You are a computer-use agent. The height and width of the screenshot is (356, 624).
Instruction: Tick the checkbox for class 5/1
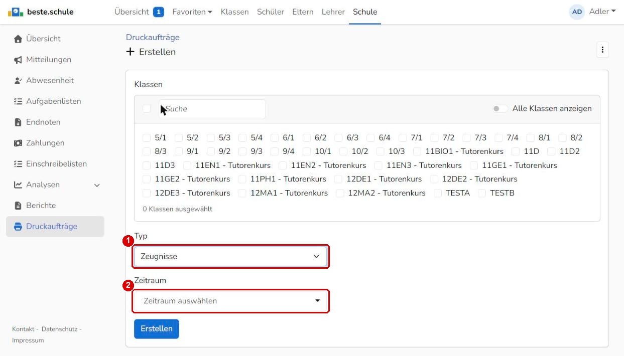pyautogui.click(x=147, y=137)
